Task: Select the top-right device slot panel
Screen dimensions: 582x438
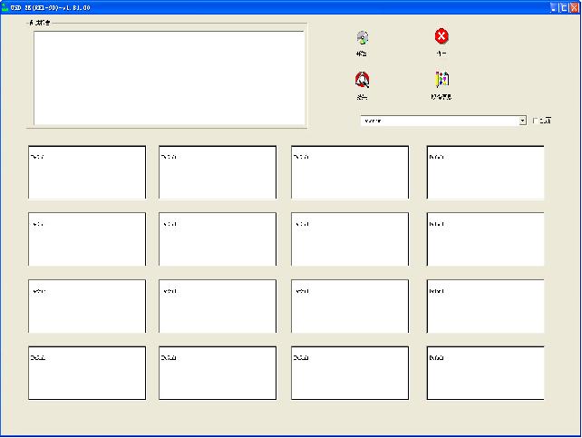Action: pyautogui.click(x=485, y=172)
